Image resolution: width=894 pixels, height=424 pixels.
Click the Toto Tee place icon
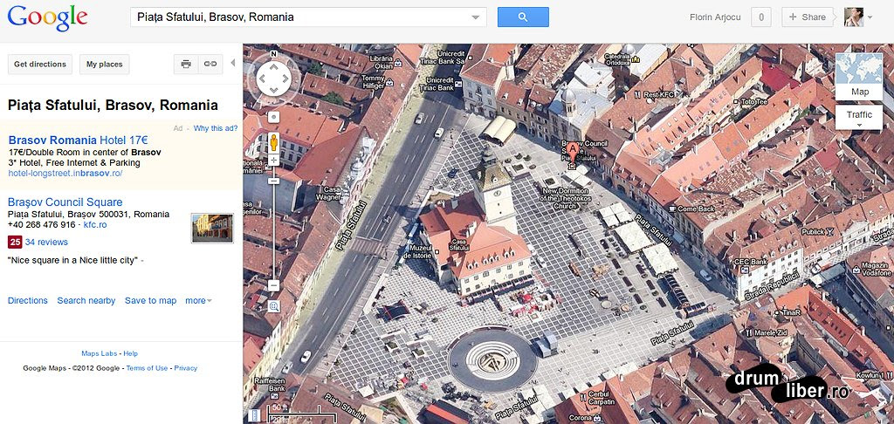coord(736,101)
